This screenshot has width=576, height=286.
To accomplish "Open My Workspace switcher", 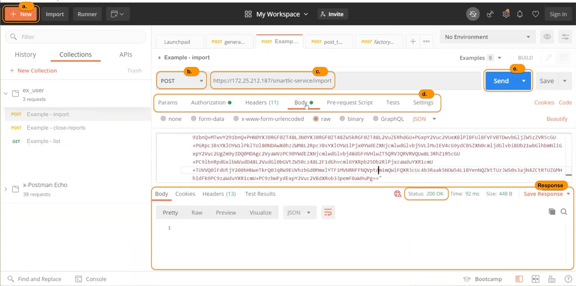I will coord(276,14).
